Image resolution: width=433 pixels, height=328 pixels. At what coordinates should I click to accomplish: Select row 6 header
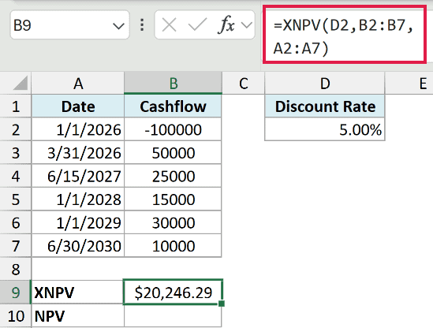(x=16, y=222)
